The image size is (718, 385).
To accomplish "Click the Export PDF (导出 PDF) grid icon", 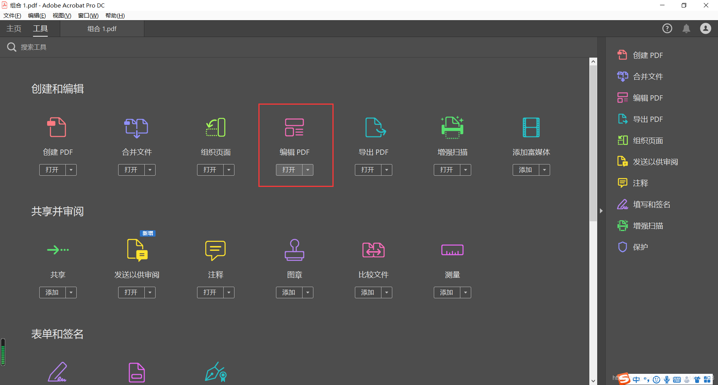I will click(x=375, y=127).
